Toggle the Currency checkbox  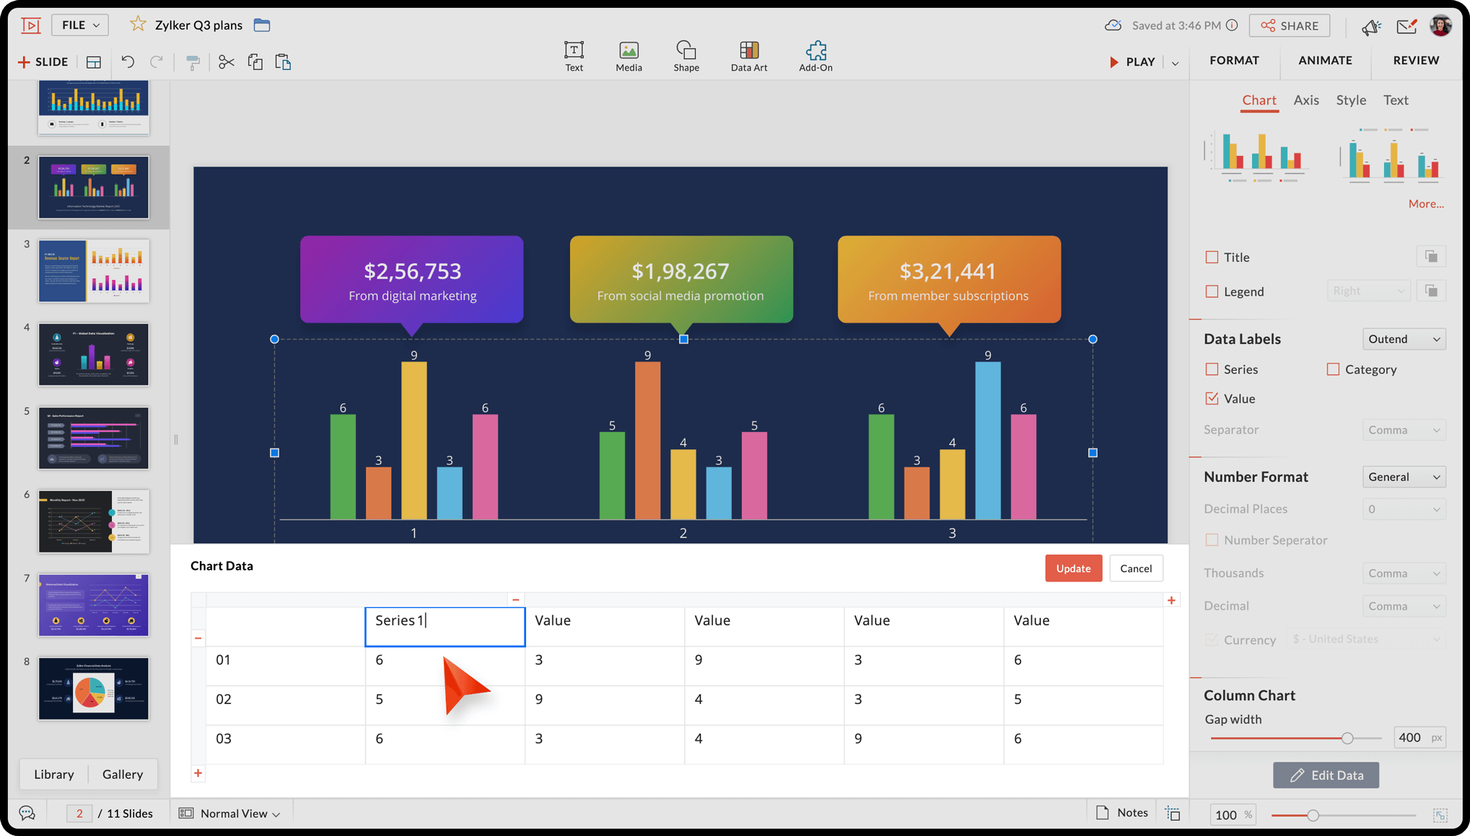tap(1212, 640)
